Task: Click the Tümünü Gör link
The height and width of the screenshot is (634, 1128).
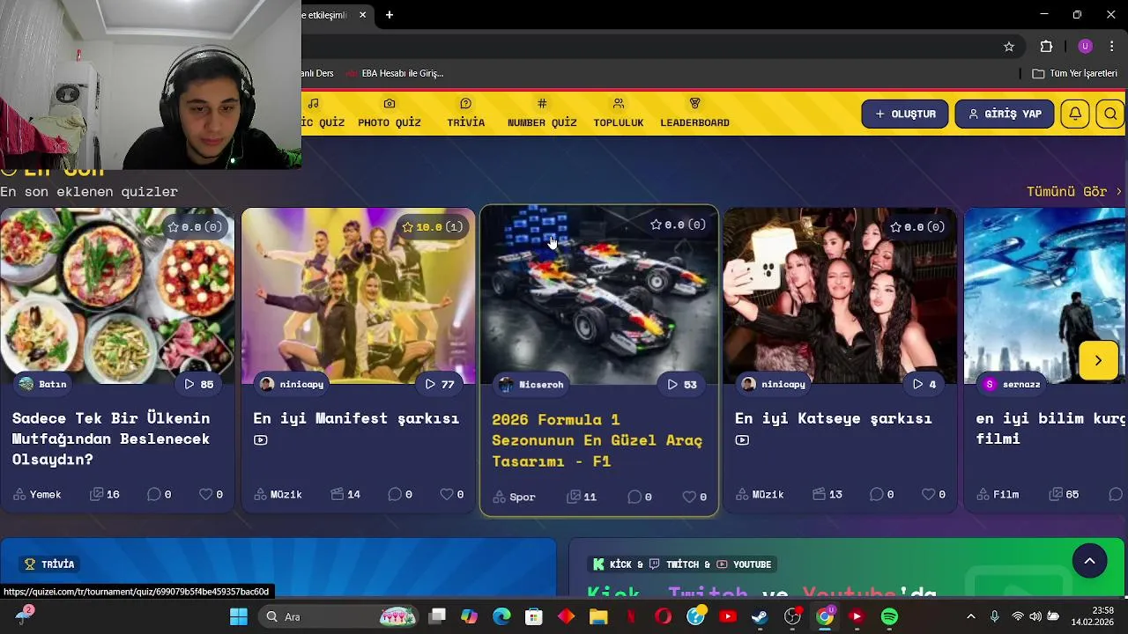Action: click(x=1066, y=191)
